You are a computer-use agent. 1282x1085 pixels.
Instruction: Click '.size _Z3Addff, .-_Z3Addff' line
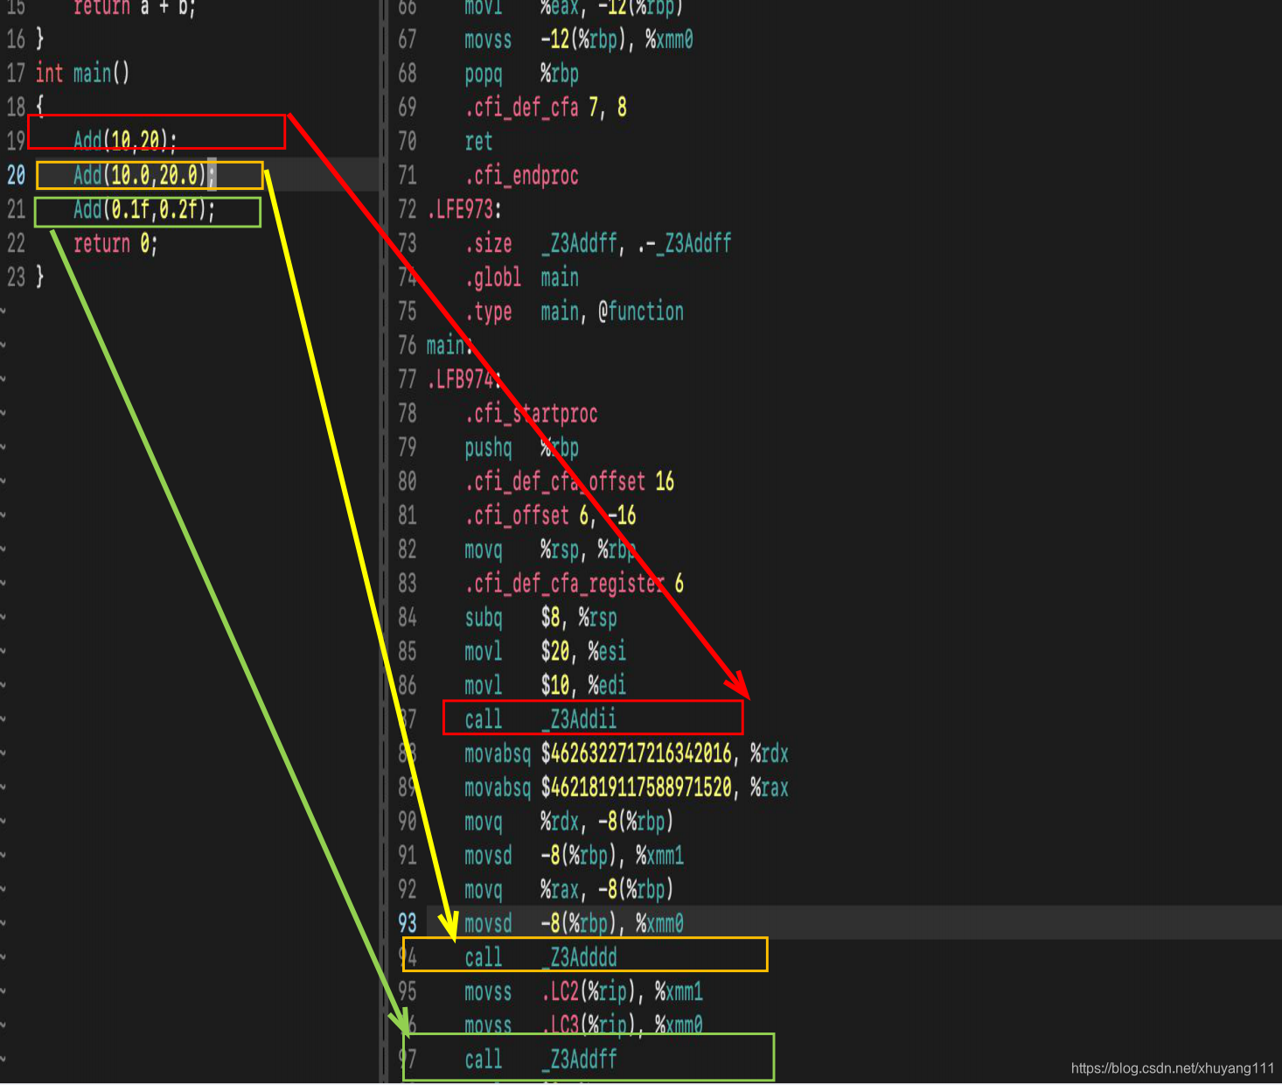point(598,243)
